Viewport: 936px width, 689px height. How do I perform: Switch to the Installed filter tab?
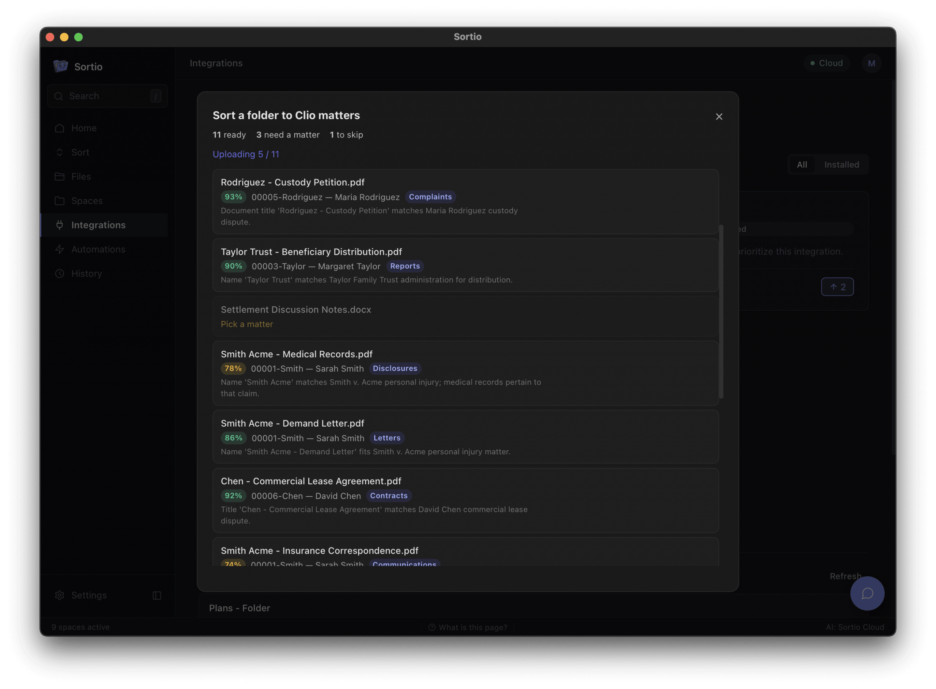841,165
